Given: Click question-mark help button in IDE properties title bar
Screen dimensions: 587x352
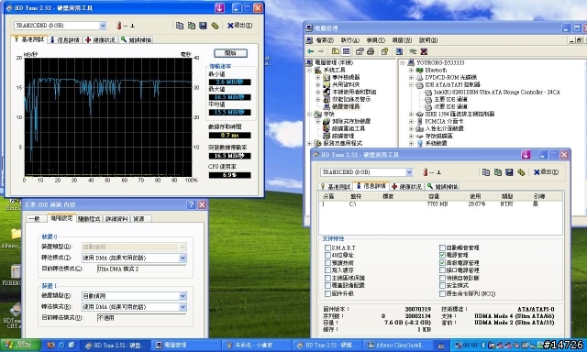Looking at the screenshot, I should coord(192,204).
